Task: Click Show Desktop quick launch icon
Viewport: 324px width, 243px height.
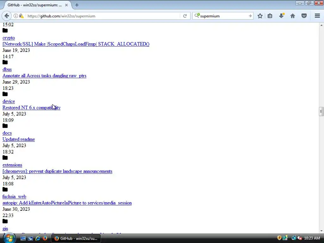Action: point(23,239)
